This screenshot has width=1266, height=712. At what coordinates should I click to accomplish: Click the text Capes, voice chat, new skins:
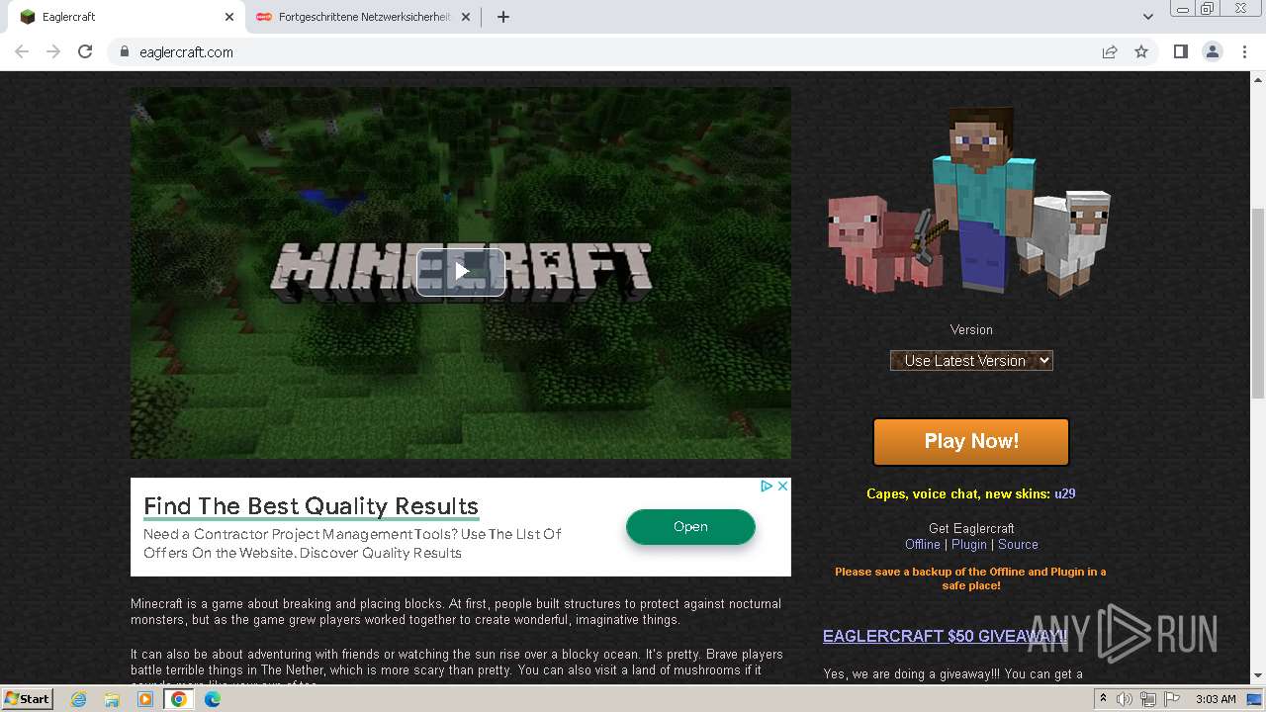pos(958,493)
